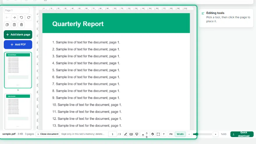Select Fit zoom mode
This screenshot has height=144, width=256.
point(171,134)
